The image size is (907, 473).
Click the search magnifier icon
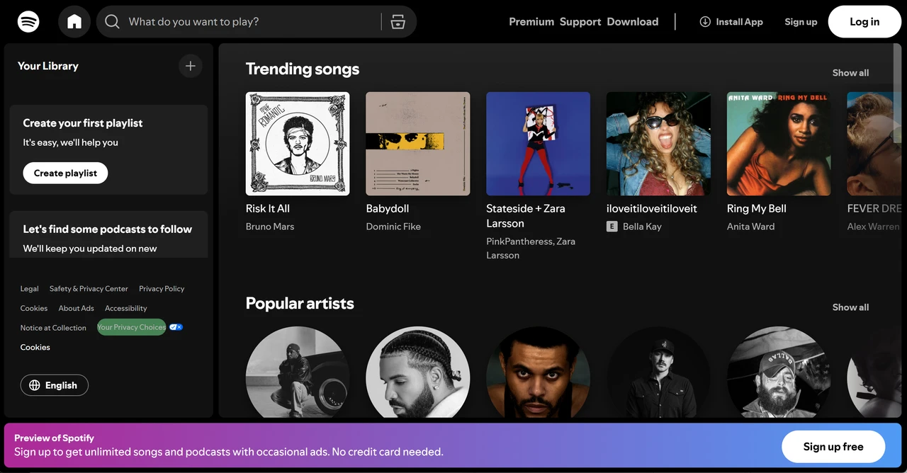tap(112, 22)
